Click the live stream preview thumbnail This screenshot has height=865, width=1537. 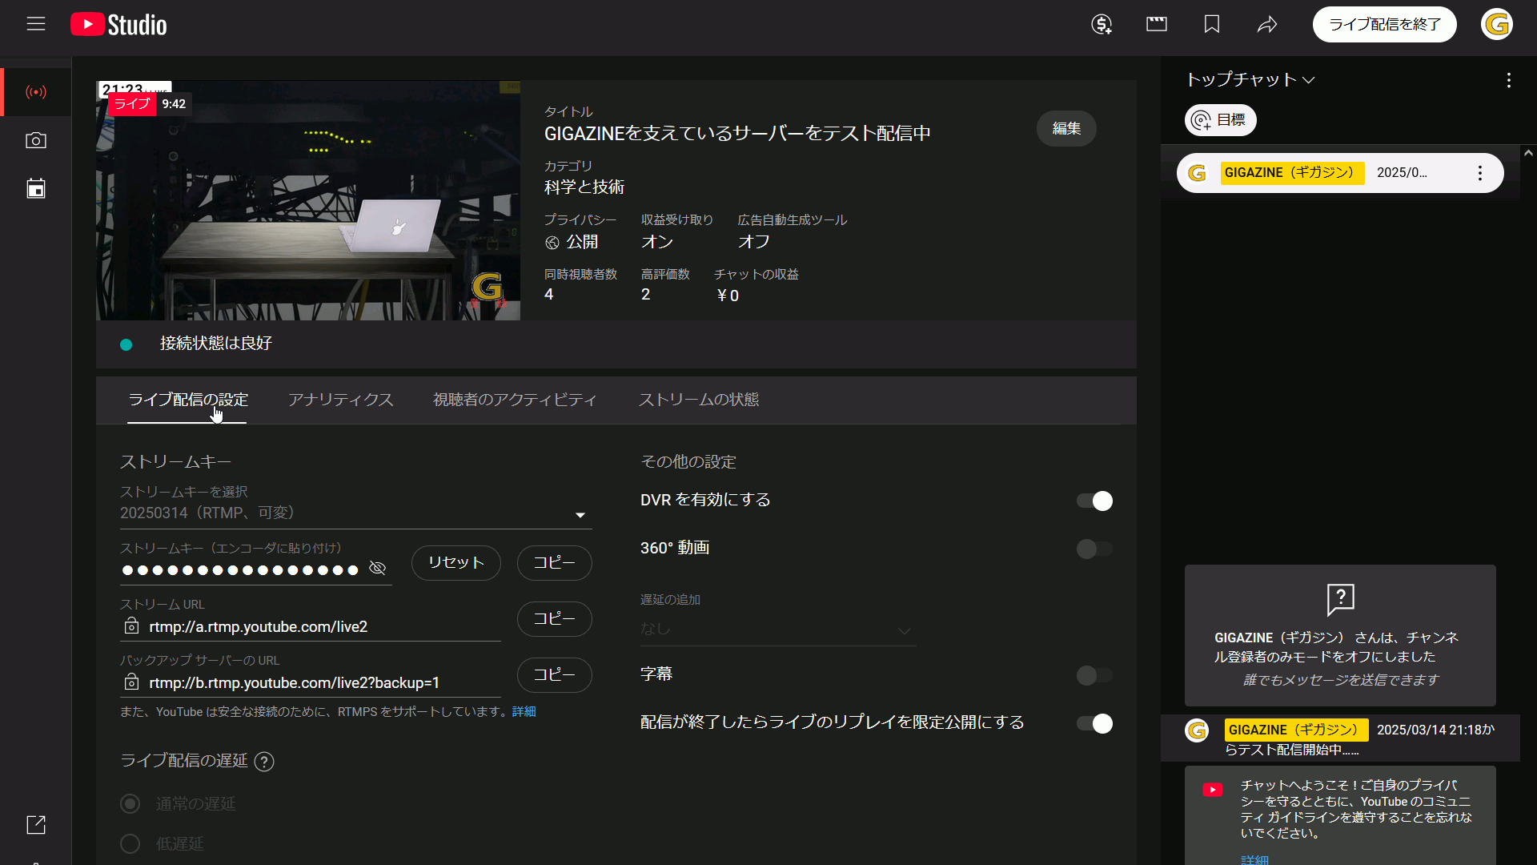(308, 200)
